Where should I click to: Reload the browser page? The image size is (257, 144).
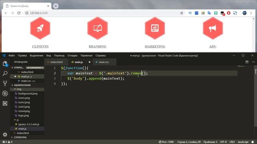click(x=19, y=13)
